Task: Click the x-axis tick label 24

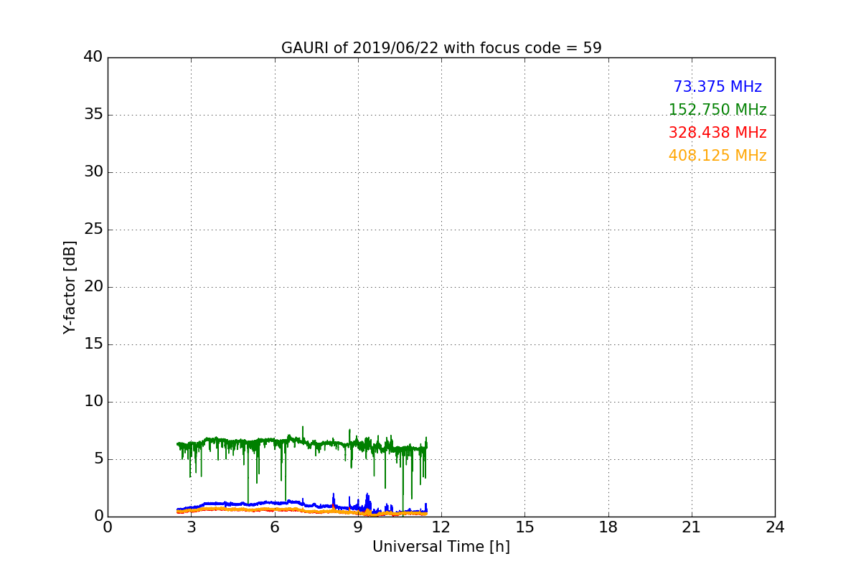Action: (775, 527)
